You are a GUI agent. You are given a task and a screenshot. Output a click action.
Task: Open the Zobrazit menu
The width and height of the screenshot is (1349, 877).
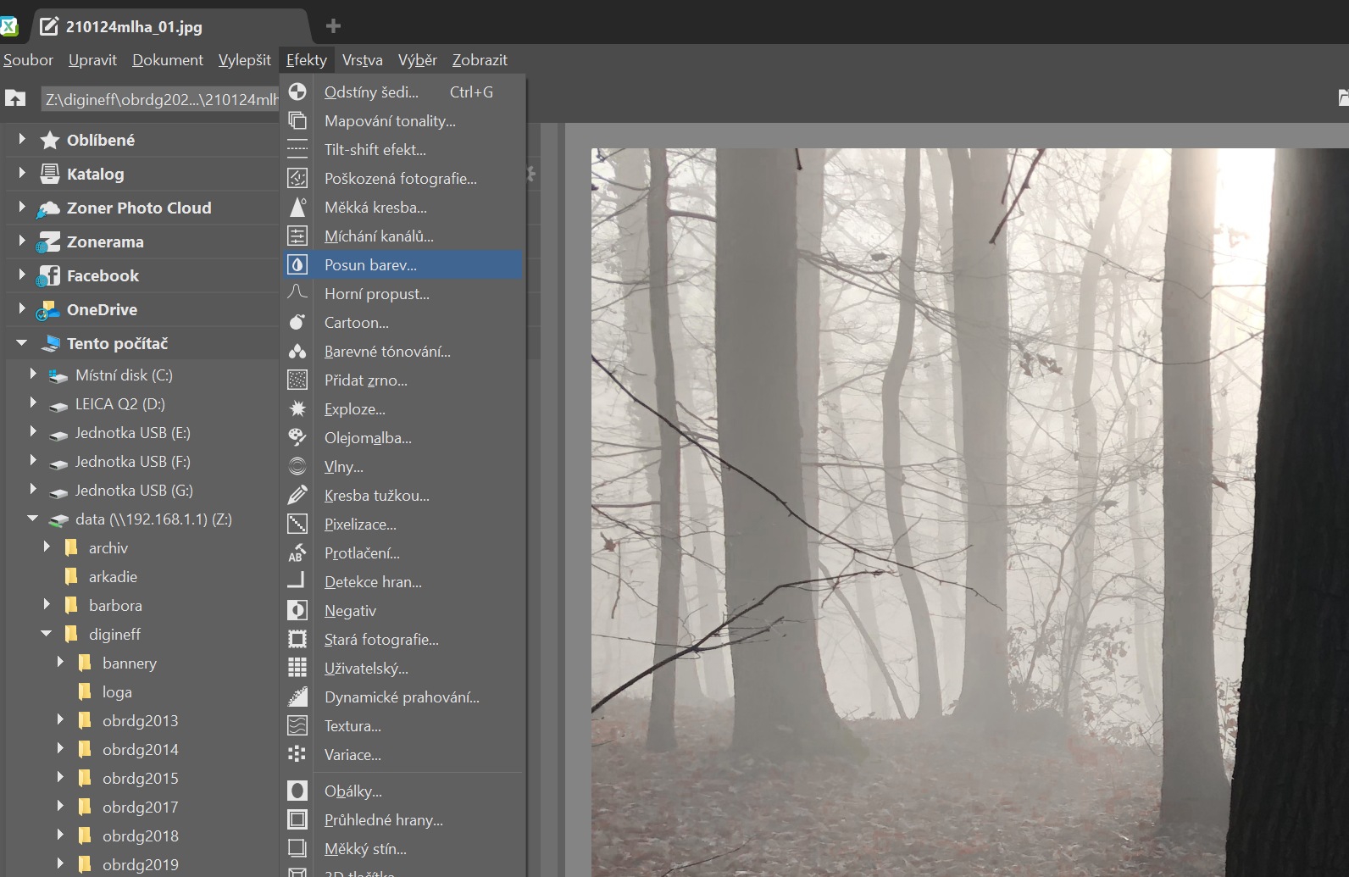(x=480, y=60)
